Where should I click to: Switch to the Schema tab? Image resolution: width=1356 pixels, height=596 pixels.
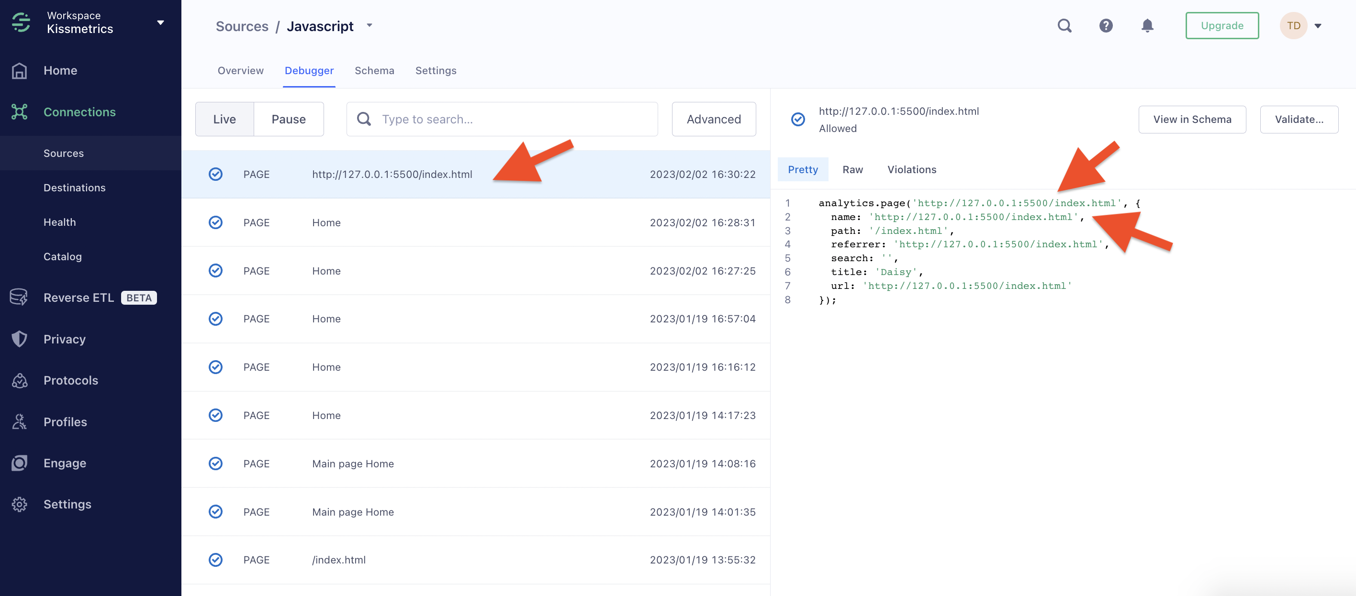tap(374, 70)
